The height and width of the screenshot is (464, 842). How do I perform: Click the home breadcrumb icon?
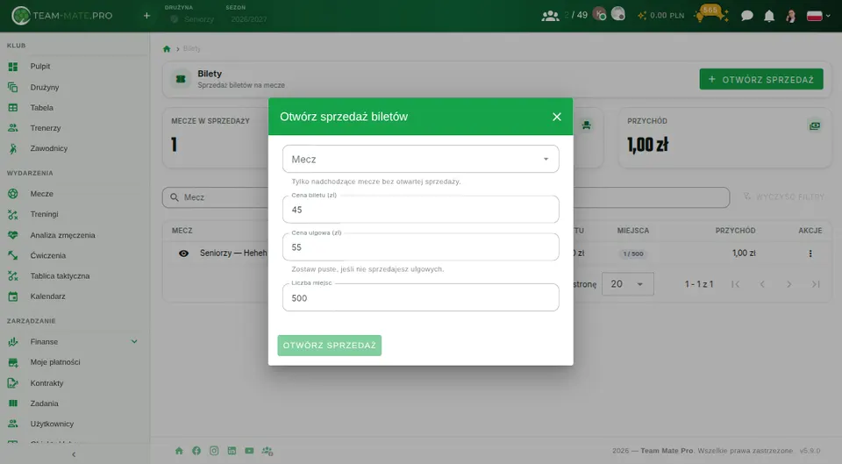167,49
